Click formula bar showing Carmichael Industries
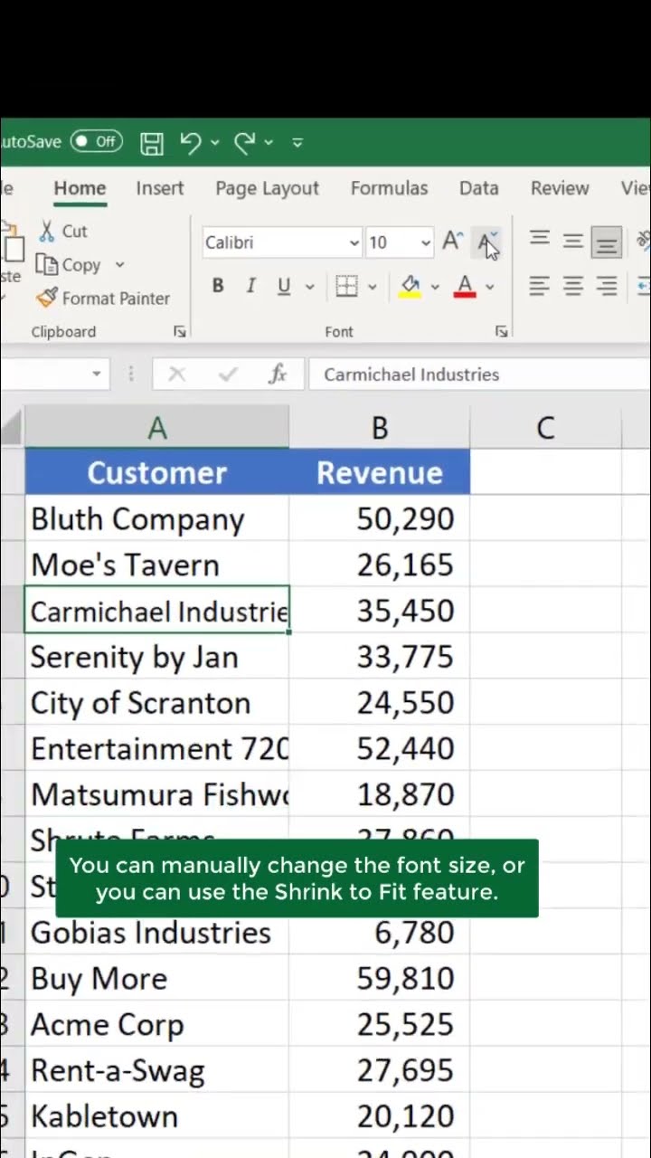The height and width of the screenshot is (1158, 651). tap(479, 374)
